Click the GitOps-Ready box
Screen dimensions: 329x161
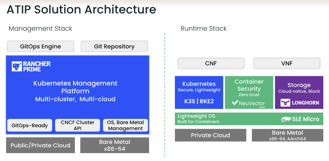30,125
